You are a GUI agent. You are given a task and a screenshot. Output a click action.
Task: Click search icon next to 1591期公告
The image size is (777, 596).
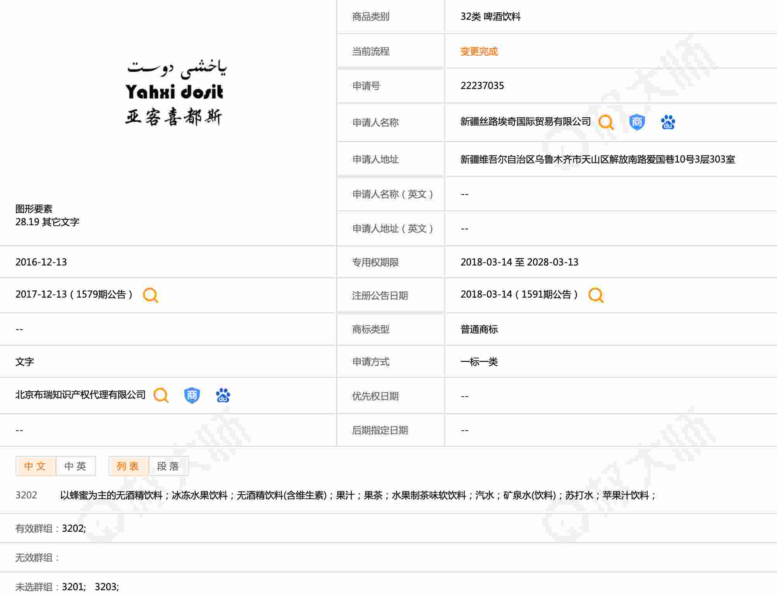596,295
